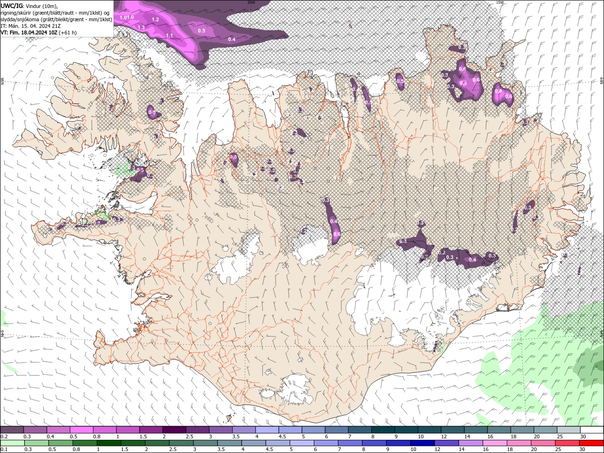Image resolution: width=604 pixels, height=453 pixels.
Task: Click the 'VT: Fim. 18.04.2024 10Z' valid time
Action: coord(29,33)
